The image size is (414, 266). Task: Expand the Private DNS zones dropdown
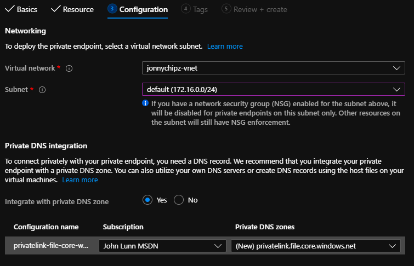tap(315, 246)
